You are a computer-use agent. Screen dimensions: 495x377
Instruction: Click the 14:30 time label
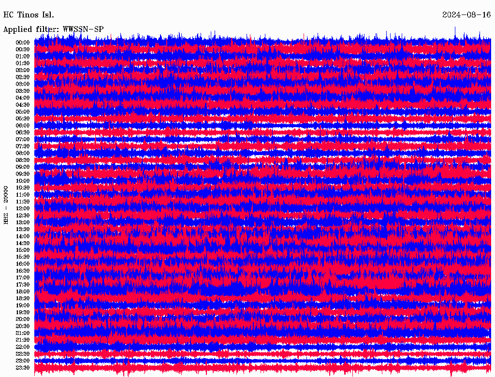pyautogui.click(x=23, y=244)
